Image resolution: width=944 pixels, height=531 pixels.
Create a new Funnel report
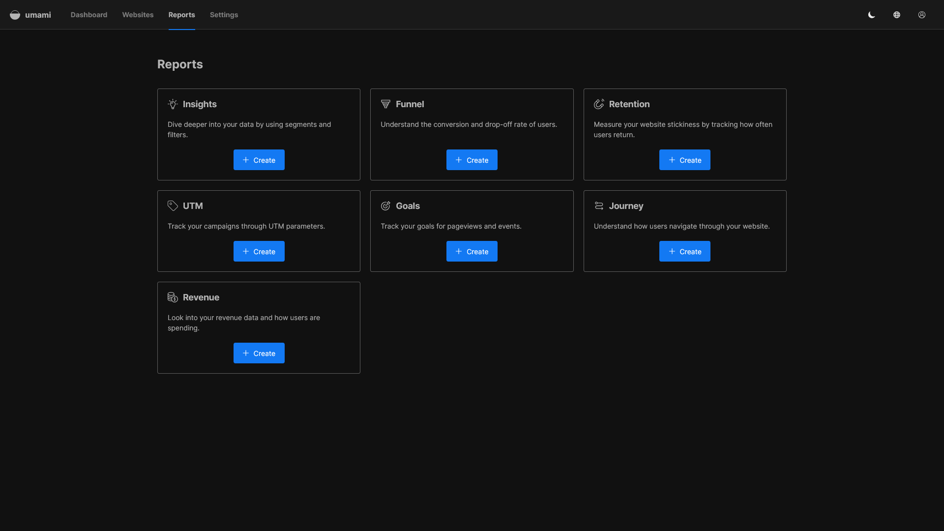coord(472,160)
